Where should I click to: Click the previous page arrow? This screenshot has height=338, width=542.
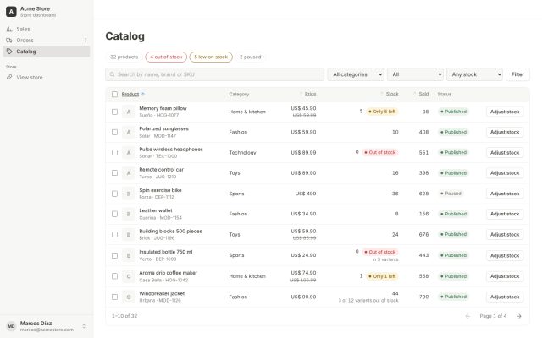(467, 316)
